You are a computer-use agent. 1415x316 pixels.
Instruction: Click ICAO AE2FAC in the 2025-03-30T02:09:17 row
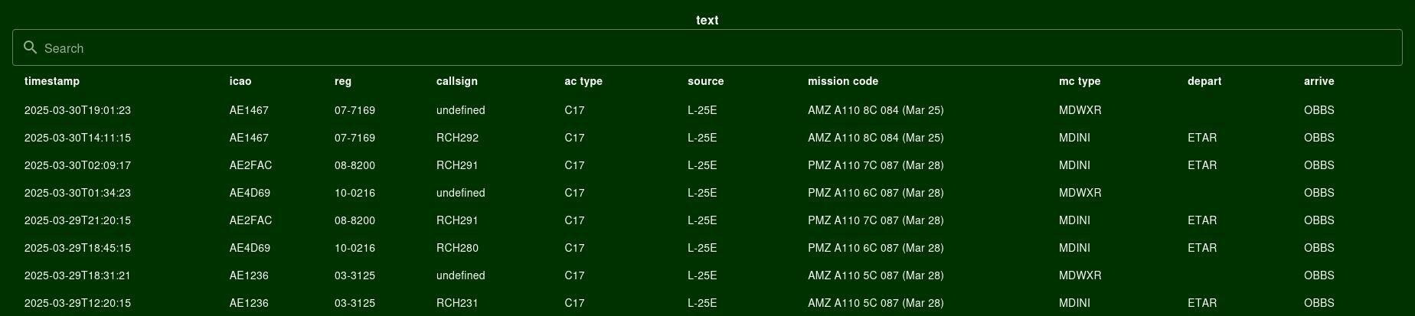(x=250, y=165)
